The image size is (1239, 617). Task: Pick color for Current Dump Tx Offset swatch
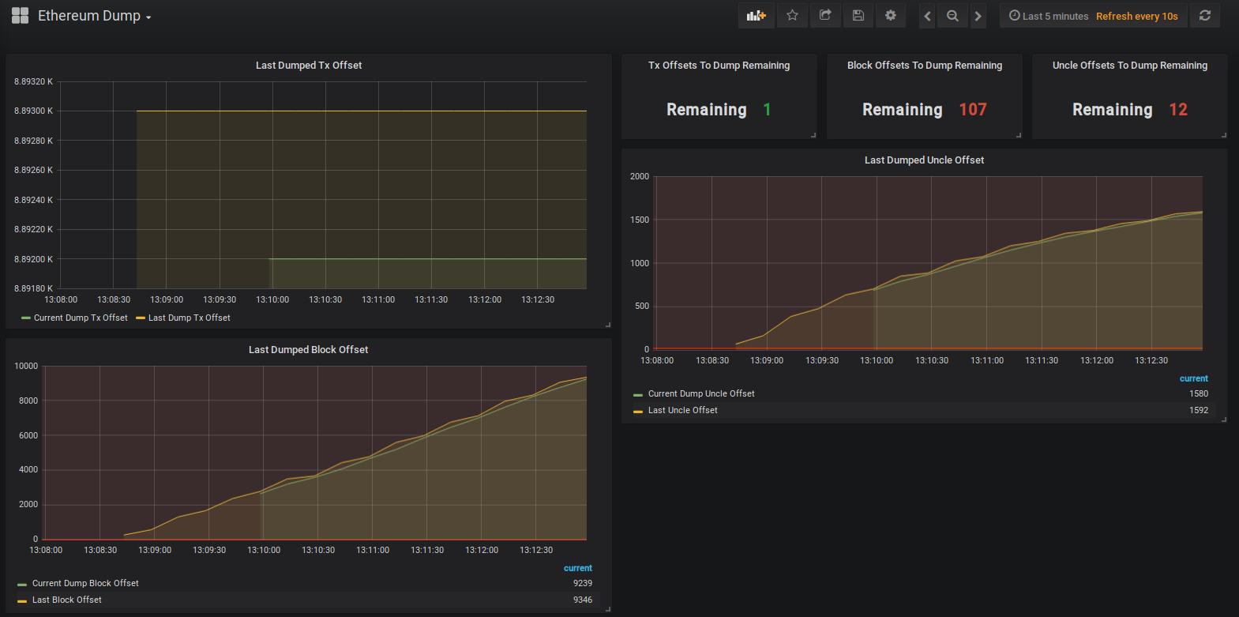point(26,318)
